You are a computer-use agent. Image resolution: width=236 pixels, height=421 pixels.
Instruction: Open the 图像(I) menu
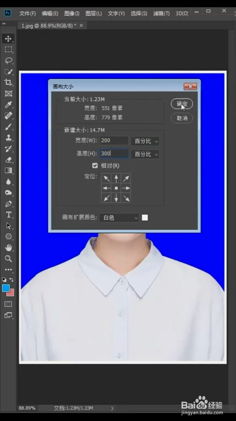pos(72,13)
